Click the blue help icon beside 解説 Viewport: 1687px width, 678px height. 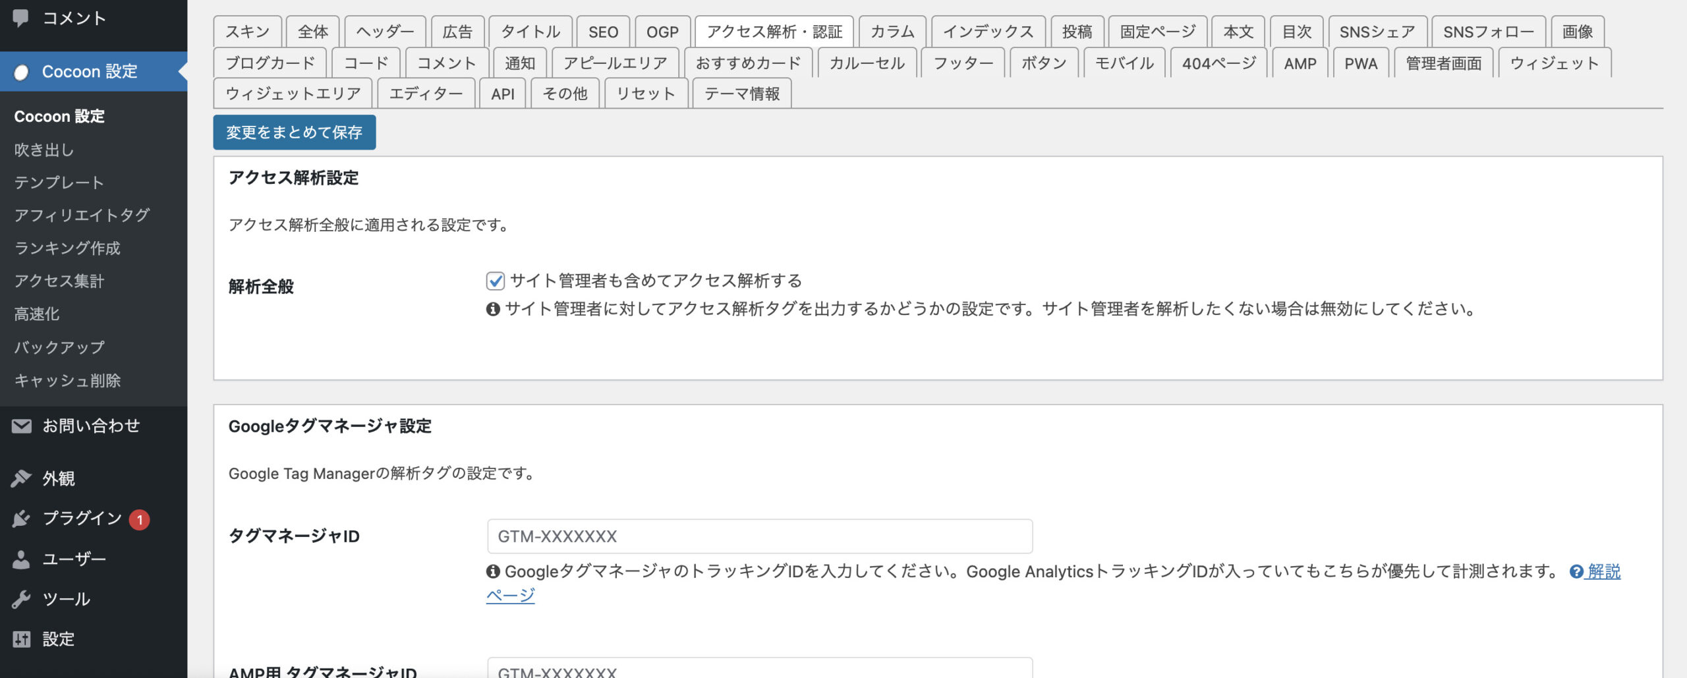pyautogui.click(x=1576, y=572)
